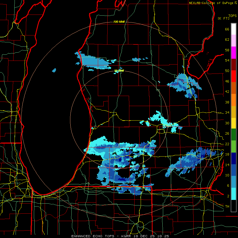Image resolution: width=238 pixels, height=238 pixels.
Task: Click the legend value 66
Action: click(x=227, y=29)
